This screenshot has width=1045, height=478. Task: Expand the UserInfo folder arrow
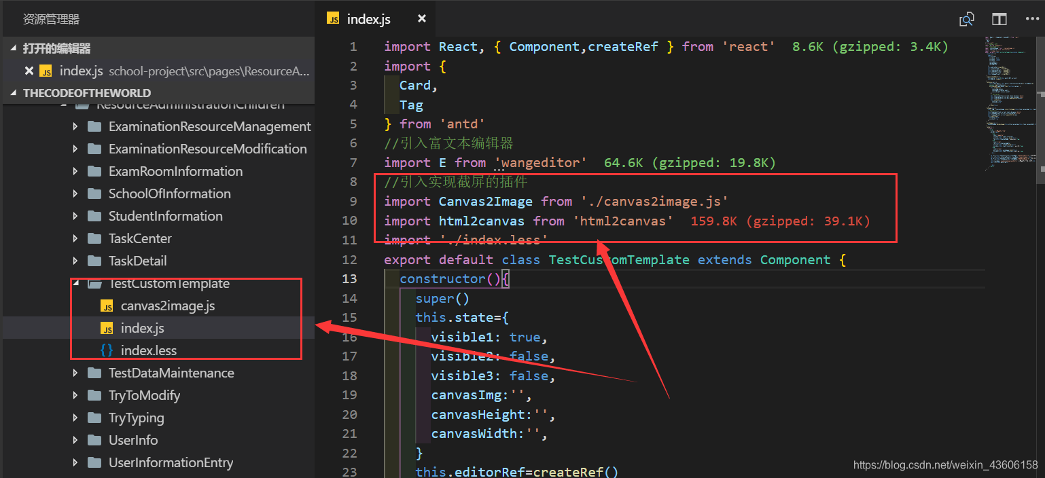click(75, 440)
